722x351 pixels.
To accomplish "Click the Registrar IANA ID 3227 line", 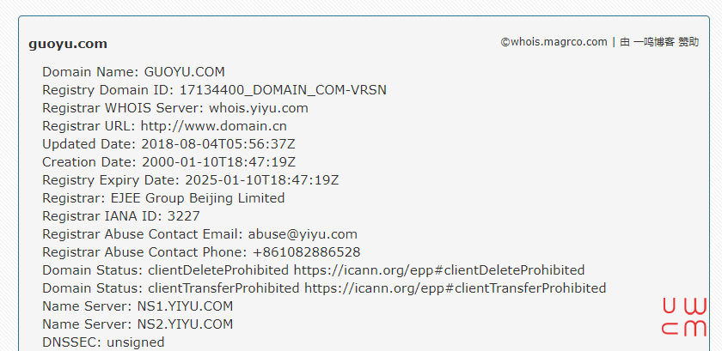I will pyautogui.click(x=121, y=215).
